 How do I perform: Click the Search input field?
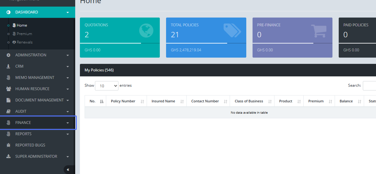click(x=370, y=86)
